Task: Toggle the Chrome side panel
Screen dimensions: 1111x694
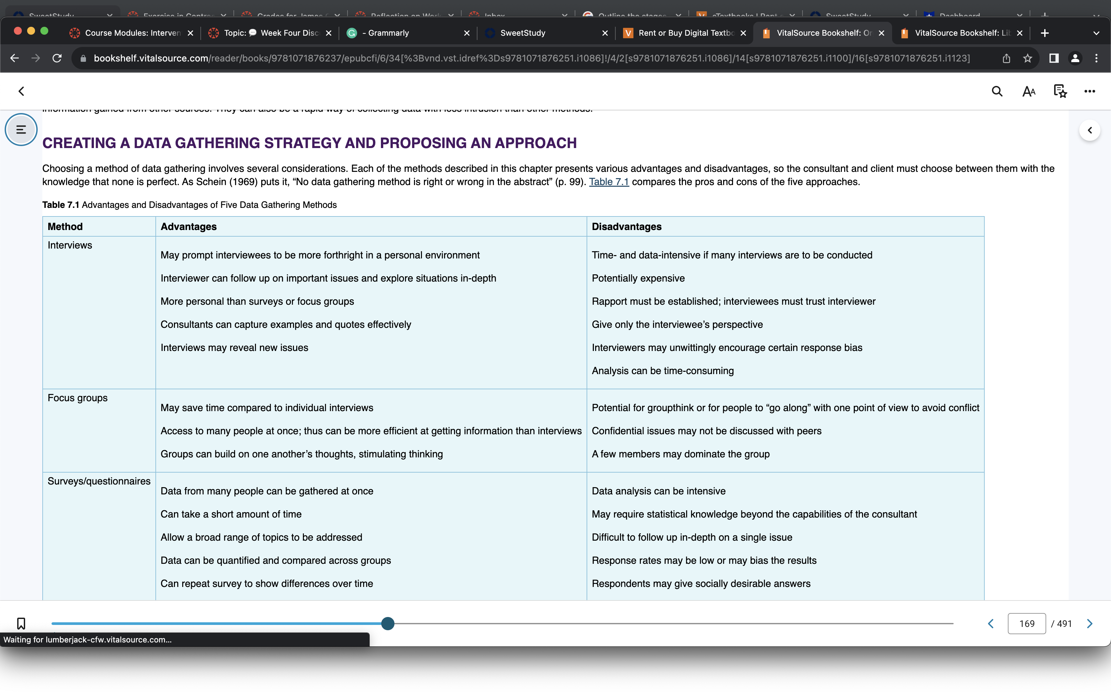Action: (1053, 58)
